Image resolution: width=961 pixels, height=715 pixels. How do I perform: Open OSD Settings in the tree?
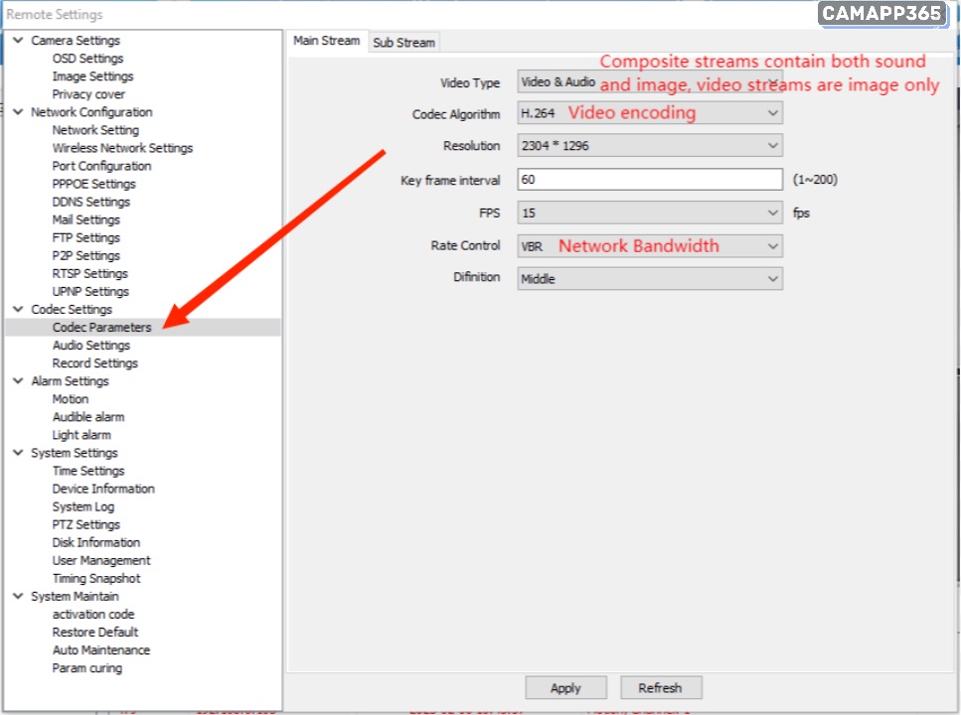coord(87,59)
